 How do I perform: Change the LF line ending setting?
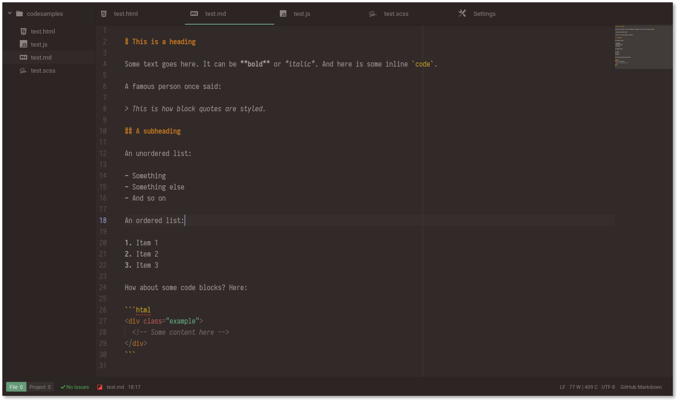[x=562, y=387]
